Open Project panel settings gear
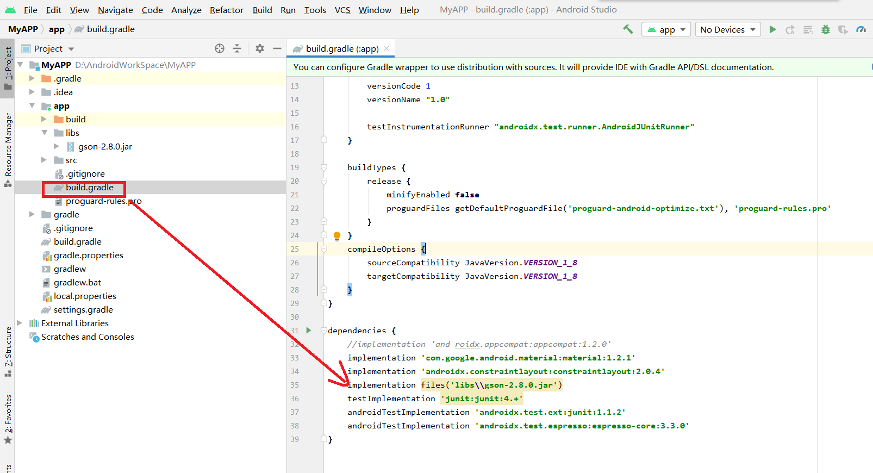Image resolution: width=873 pixels, height=473 pixels. [260, 48]
